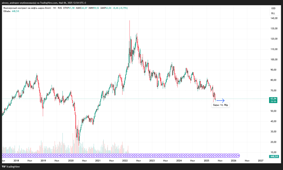283x170 pixels.
Task: Click the 120,00 price axis label
Action: point(274,39)
